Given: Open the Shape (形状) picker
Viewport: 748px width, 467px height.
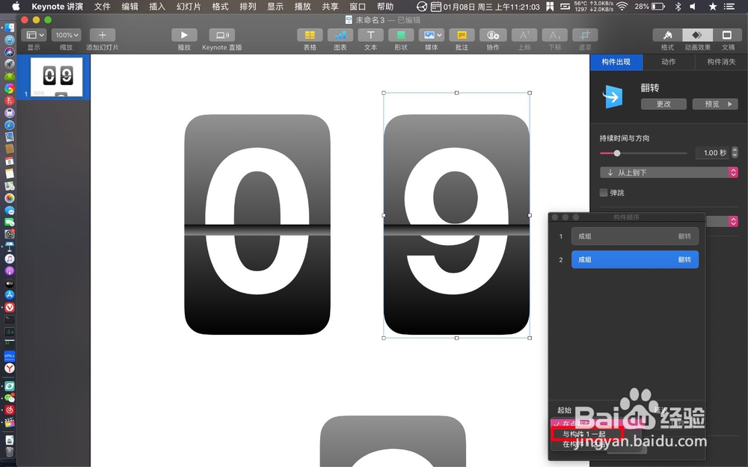Looking at the screenshot, I should point(401,35).
